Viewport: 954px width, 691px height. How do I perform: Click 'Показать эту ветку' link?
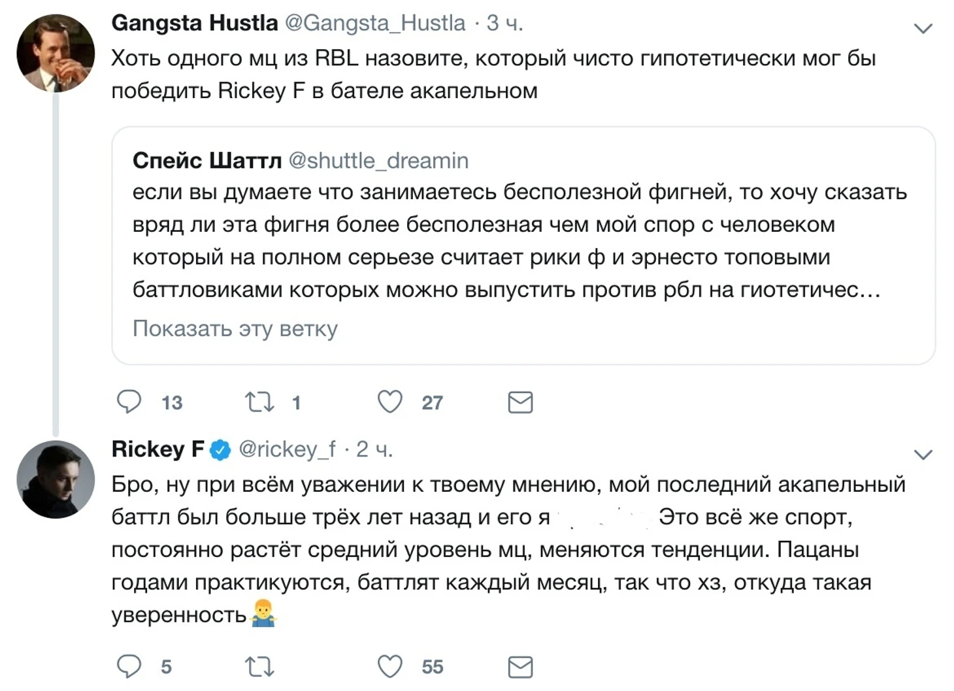pyautogui.click(x=235, y=328)
